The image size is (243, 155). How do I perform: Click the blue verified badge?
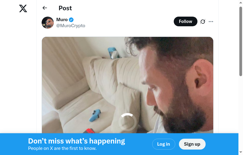pyautogui.click(x=71, y=20)
